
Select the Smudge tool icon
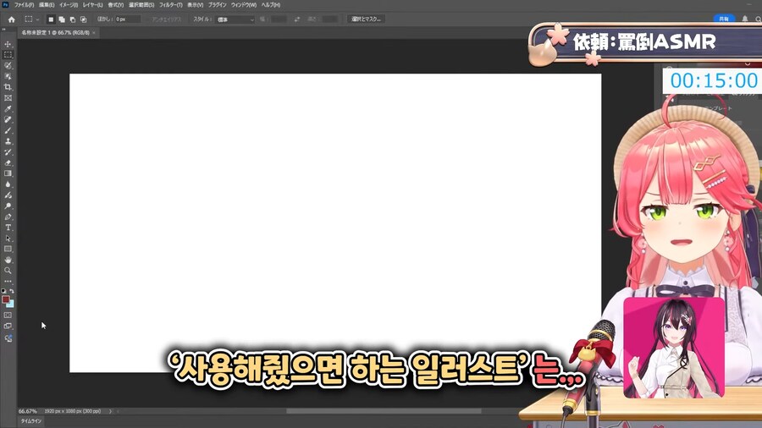(8, 195)
